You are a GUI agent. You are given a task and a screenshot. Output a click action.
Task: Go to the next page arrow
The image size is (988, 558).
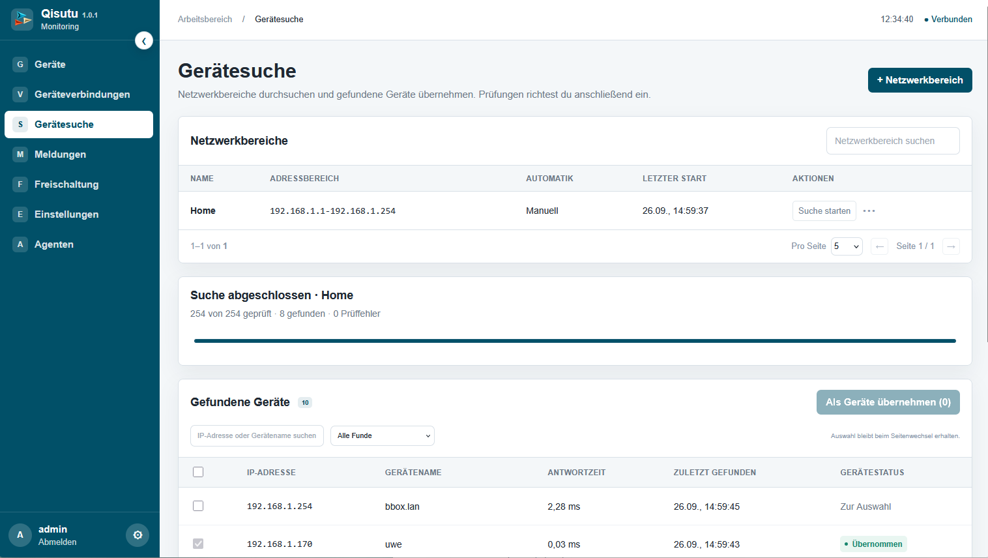[951, 246]
